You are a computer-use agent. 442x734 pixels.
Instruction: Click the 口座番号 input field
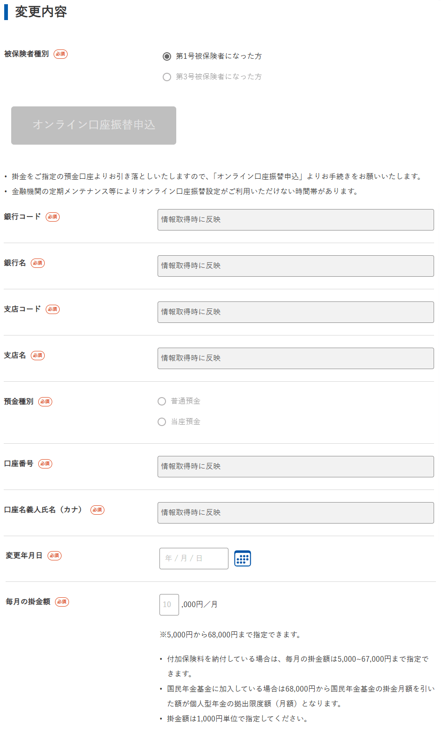pos(296,467)
